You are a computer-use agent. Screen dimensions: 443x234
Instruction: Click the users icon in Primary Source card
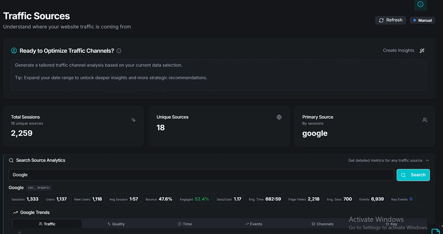pos(425,120)
